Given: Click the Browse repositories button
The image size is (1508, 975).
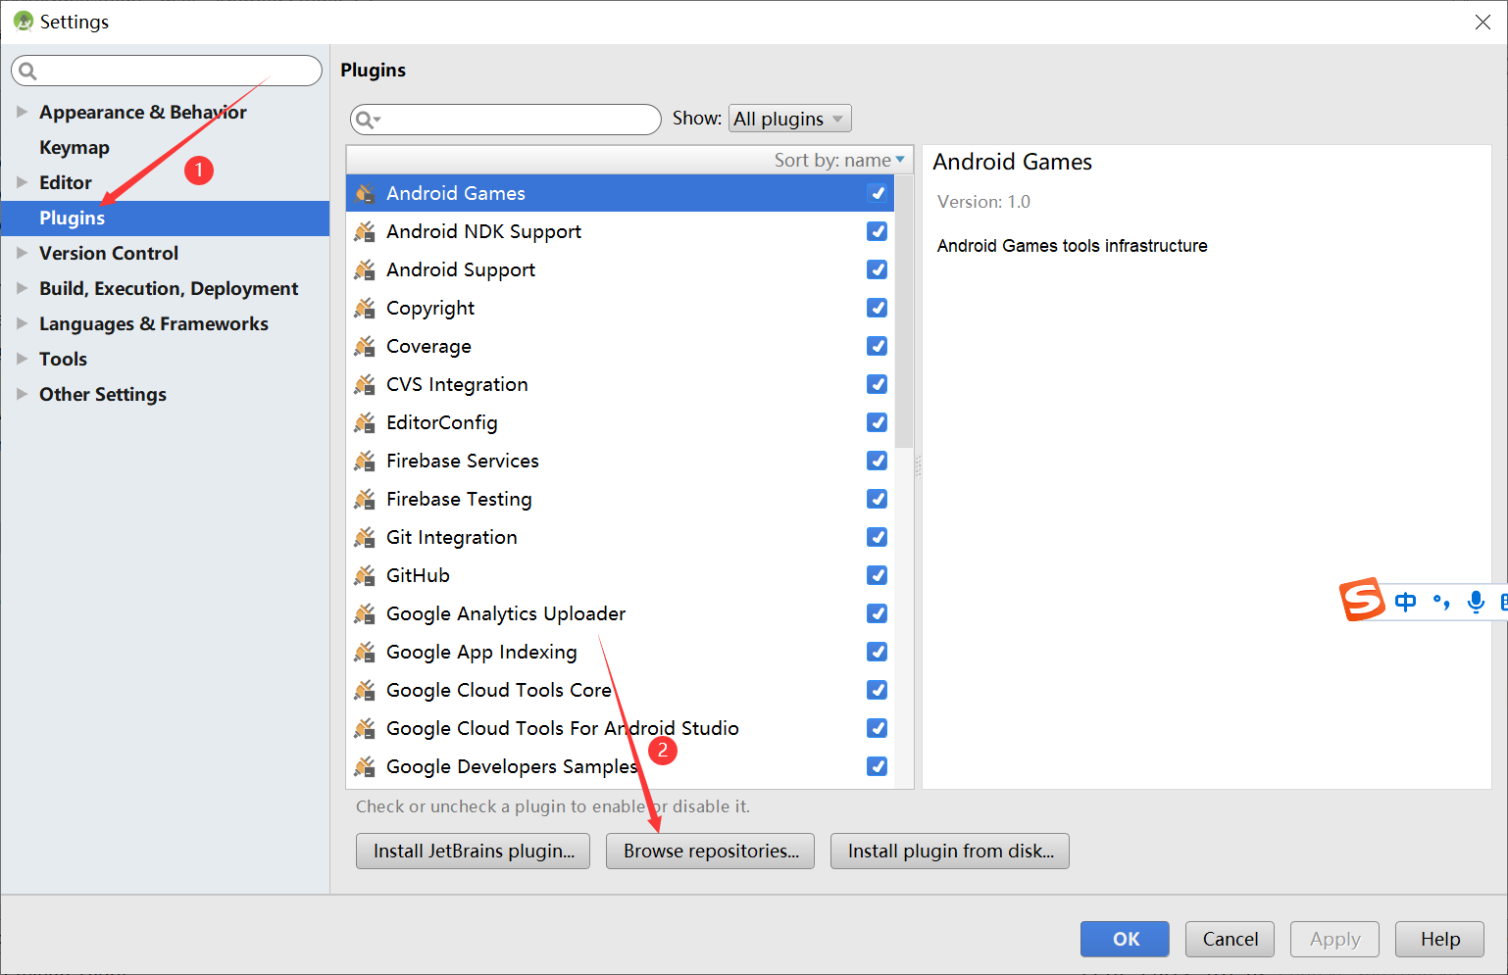Looking at the screenshot, I should (x=711, y=851).
